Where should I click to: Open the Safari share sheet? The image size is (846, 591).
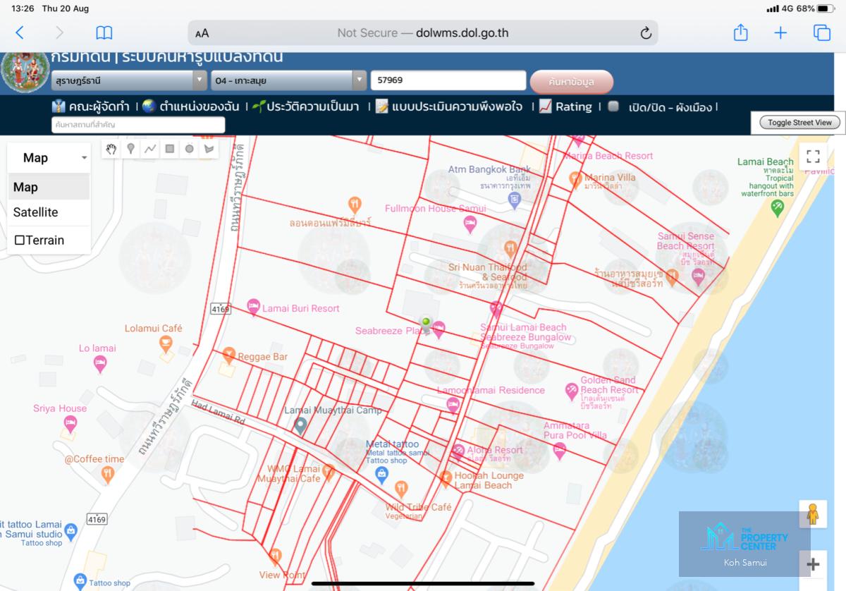740,32
